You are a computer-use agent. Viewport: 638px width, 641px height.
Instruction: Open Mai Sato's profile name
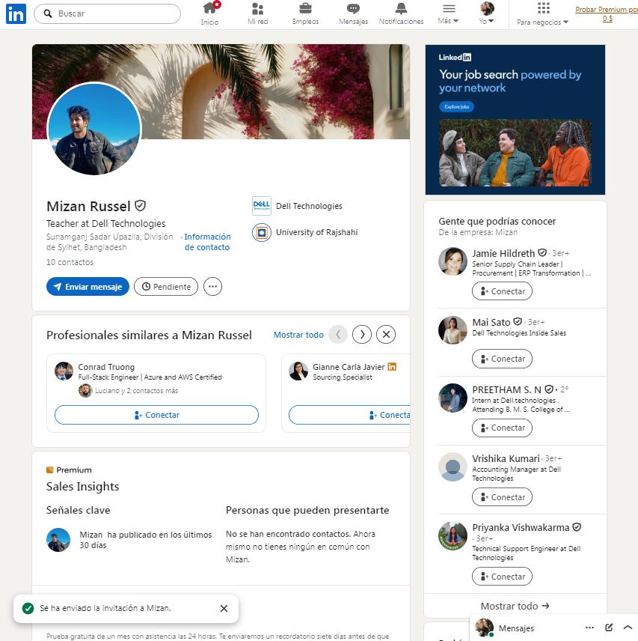491,322
